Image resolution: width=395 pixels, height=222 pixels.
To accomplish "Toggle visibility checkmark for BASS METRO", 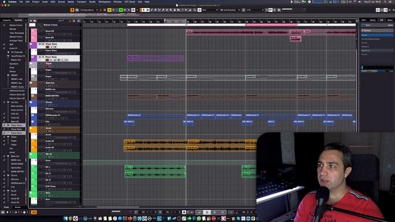I will 4,171.
